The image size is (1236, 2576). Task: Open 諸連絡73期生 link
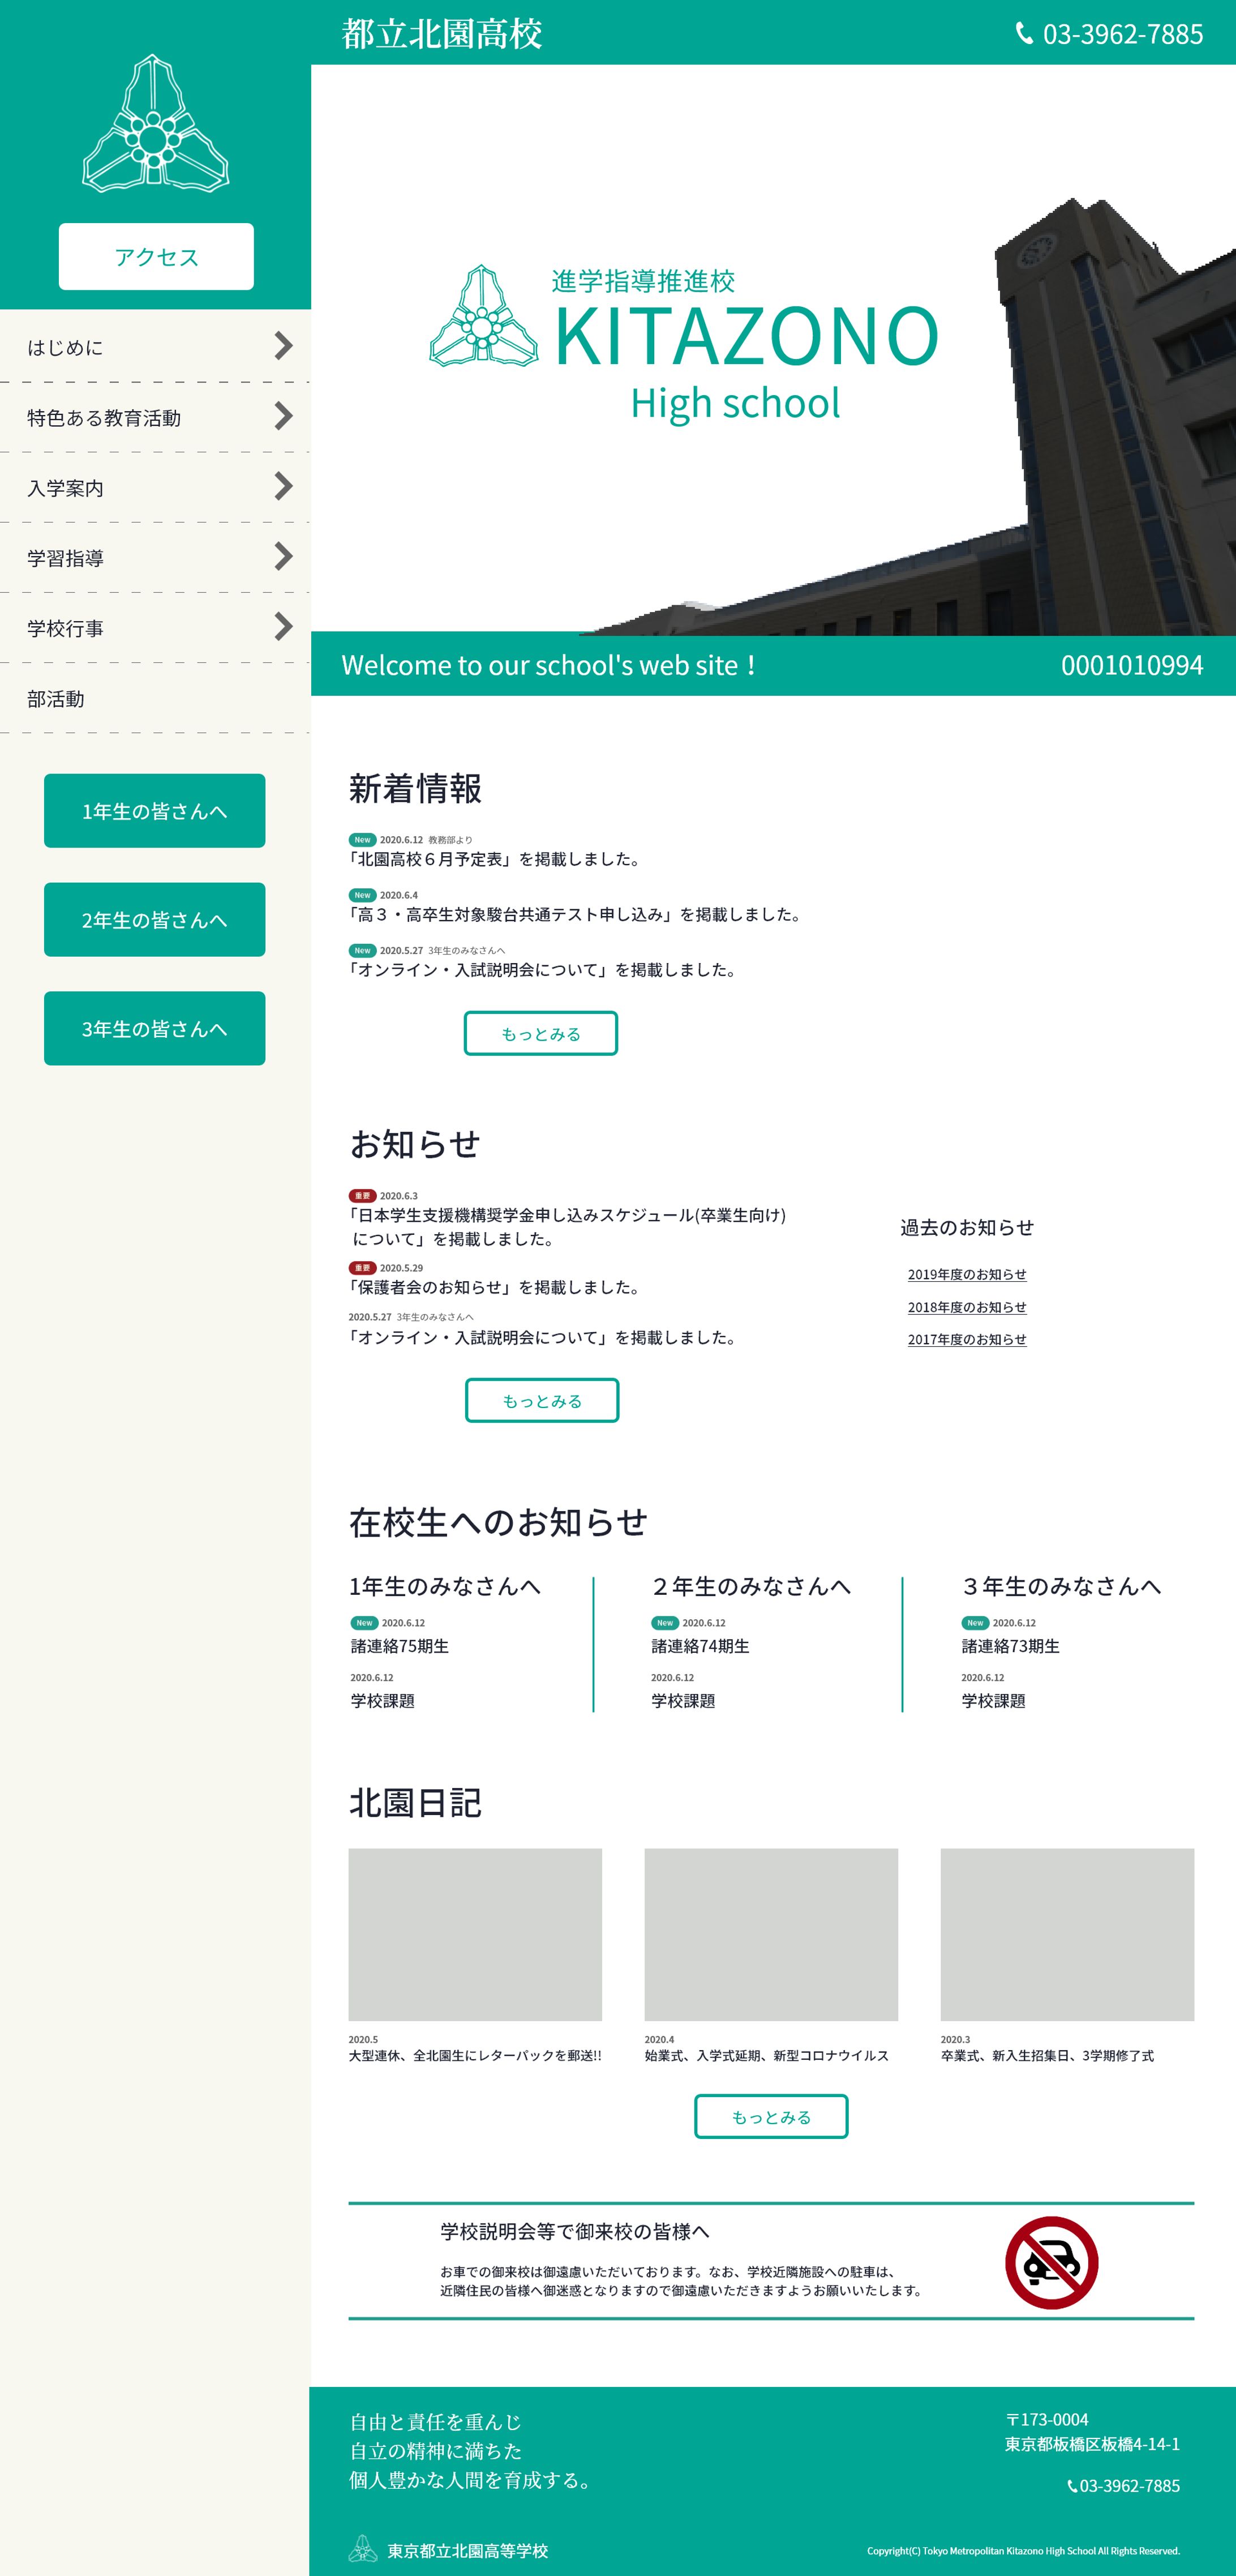pyautogui.click(x=1010, y=1646)
